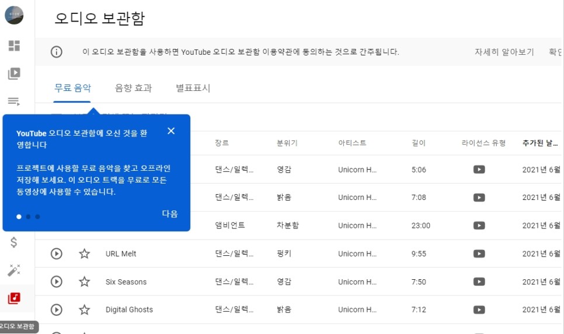Click the 23:00 length cell
564x334 pixels.
pyautogui.click(x=421, y=226)
